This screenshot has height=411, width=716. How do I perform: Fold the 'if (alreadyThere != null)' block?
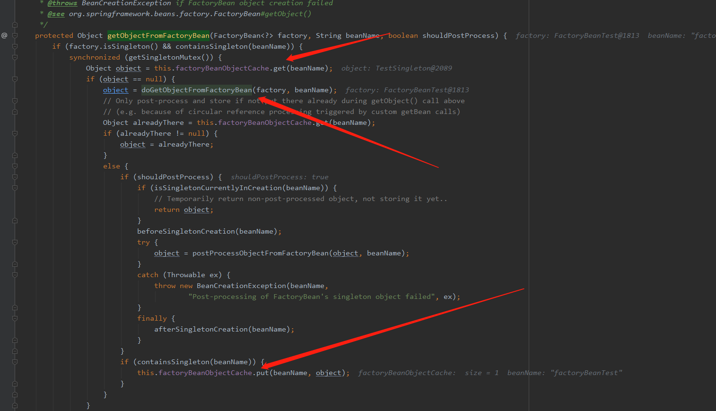(15, 133)
